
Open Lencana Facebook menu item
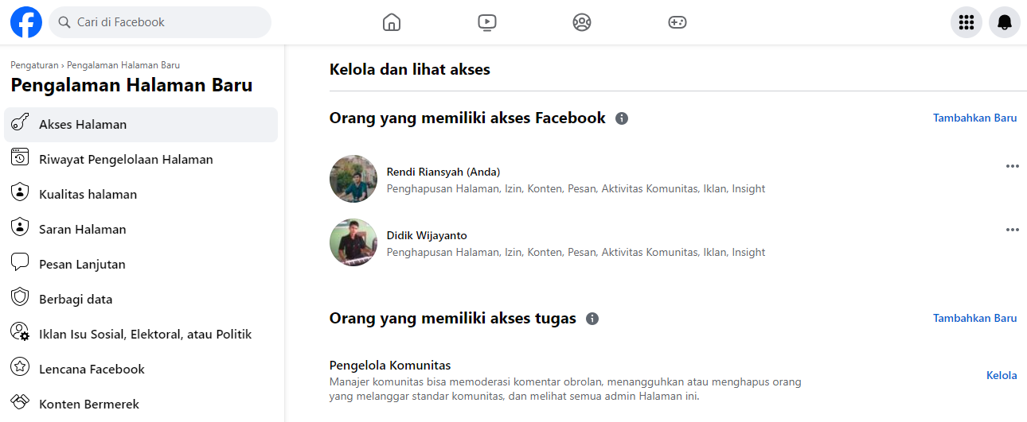(141, 369)
